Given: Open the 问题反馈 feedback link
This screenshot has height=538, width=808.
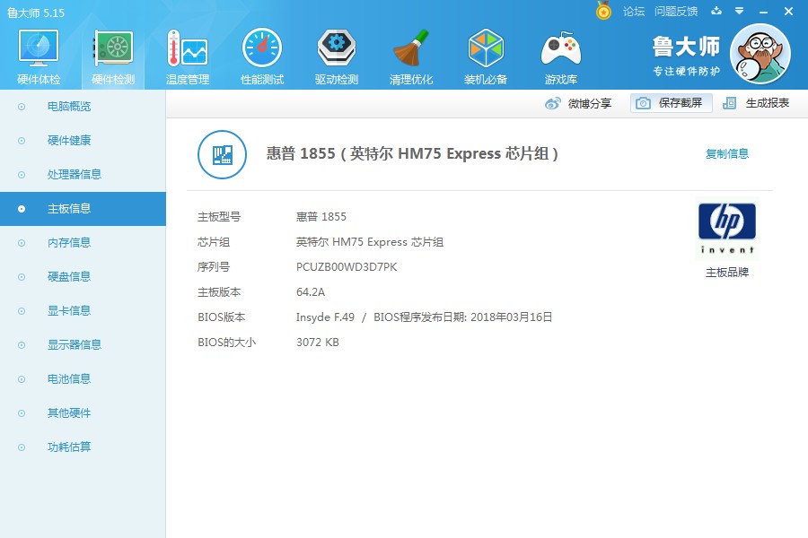Looking at the screenshot, I should click(x=676, y=12).
